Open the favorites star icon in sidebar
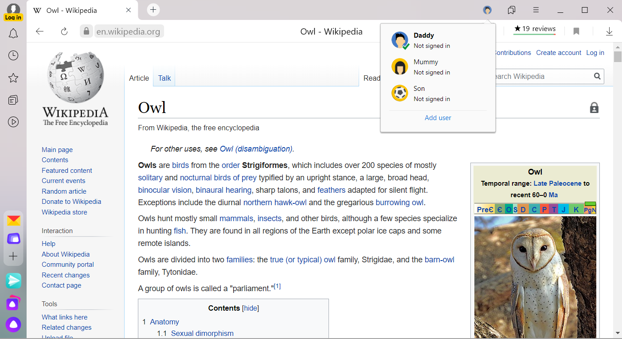This screenshot has height=339, width=622. click(13, 78)
